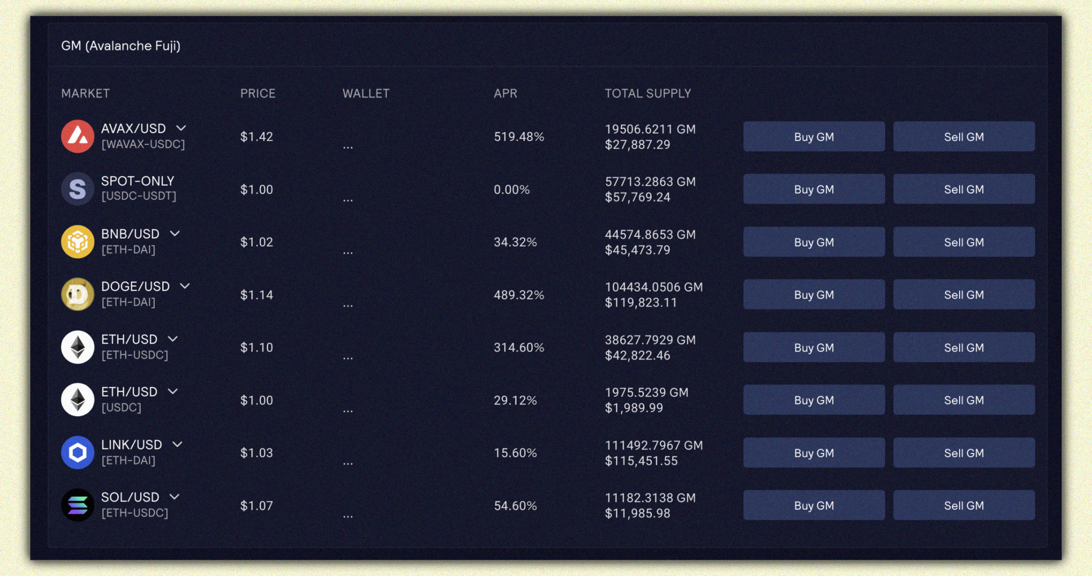Click the AVAX red token icon
Screen dimensions: 1092x576
tap(77, 136)
